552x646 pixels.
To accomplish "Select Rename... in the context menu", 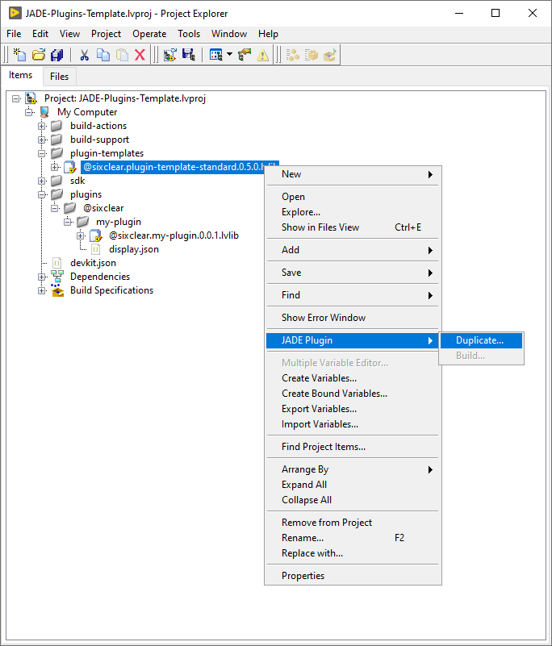I will (353, 538).
